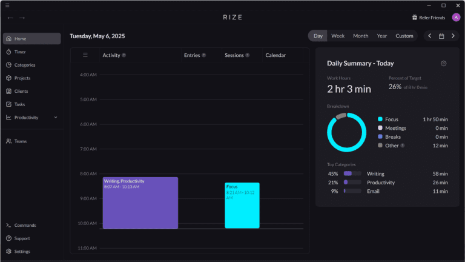Go to previous day arrow
Image resolution: width=465 pixels, height=262 pixels.
point(430,36)
